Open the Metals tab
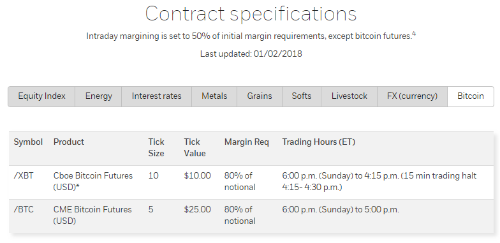The width and height of the screenshot is (500, 243). [x=214, y=96]
